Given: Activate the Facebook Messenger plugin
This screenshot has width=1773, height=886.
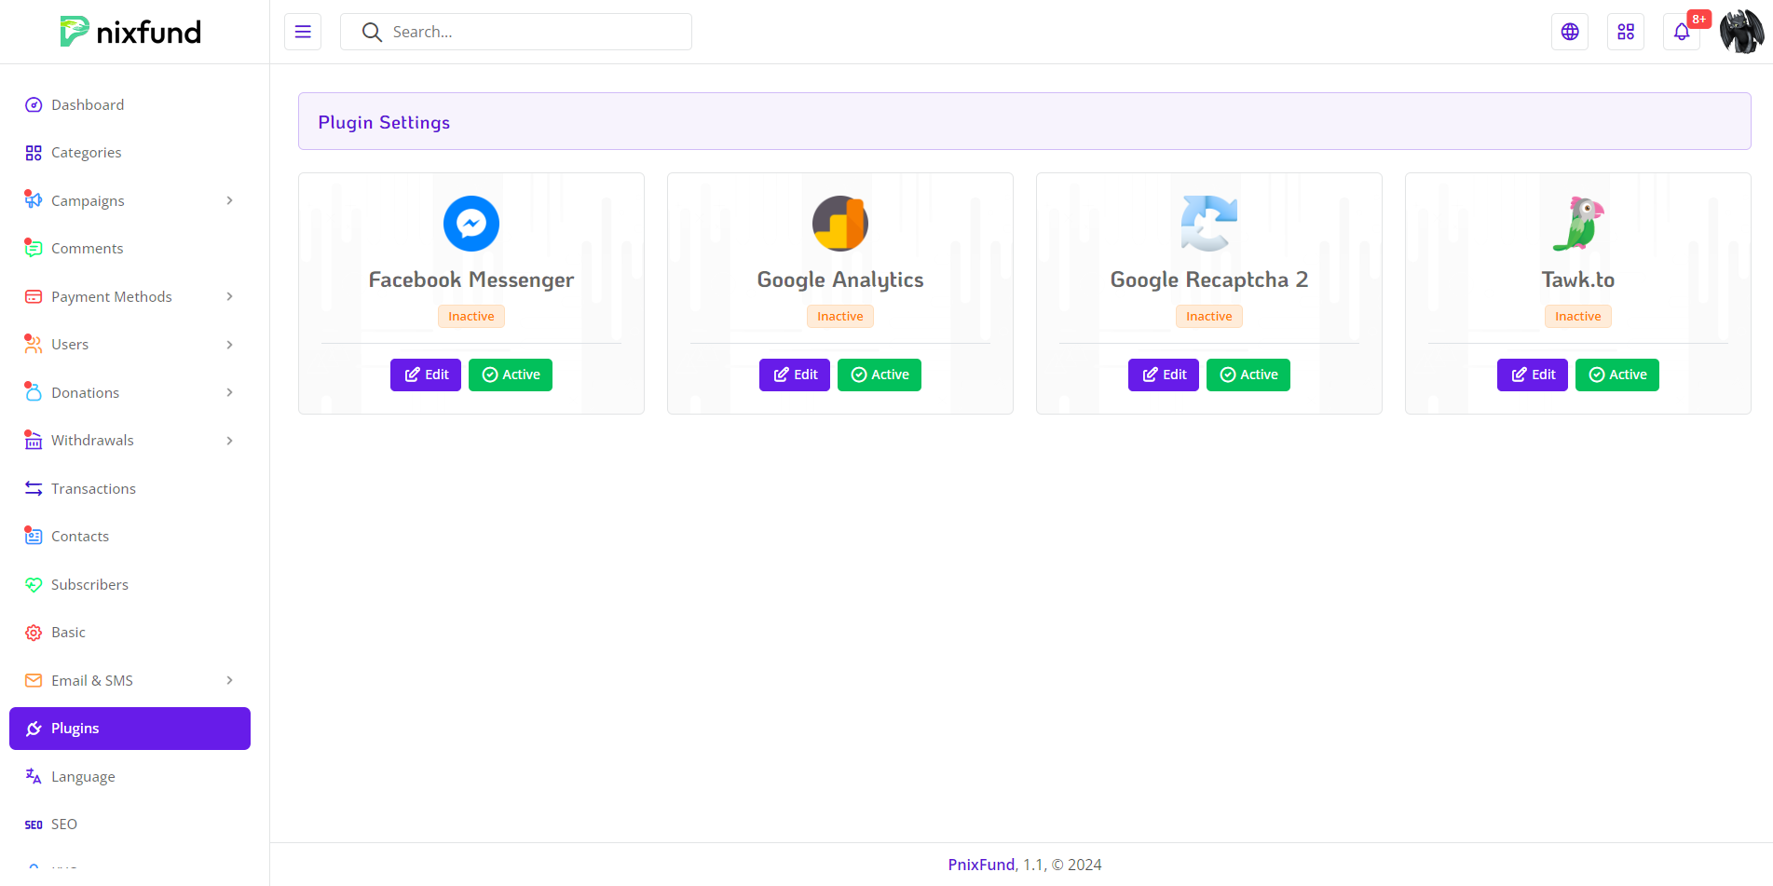Looking at the screenshot, I should pos(511,375).
